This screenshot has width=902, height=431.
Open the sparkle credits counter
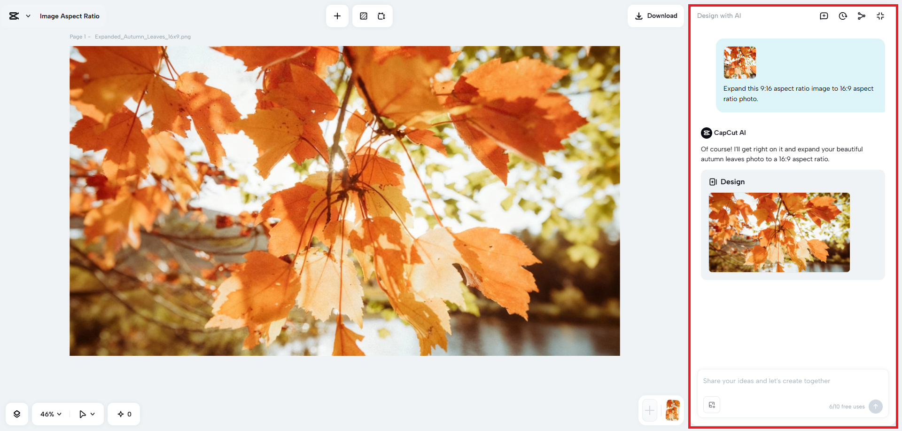click(x=124, y=414)
